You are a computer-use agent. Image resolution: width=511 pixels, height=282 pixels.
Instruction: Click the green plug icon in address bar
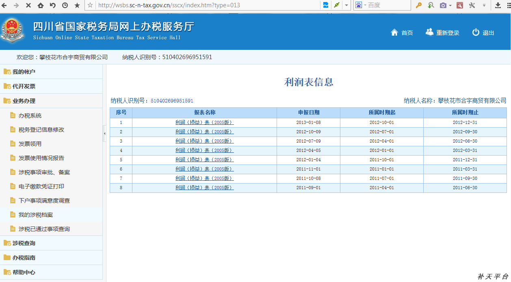click(336, 5)
